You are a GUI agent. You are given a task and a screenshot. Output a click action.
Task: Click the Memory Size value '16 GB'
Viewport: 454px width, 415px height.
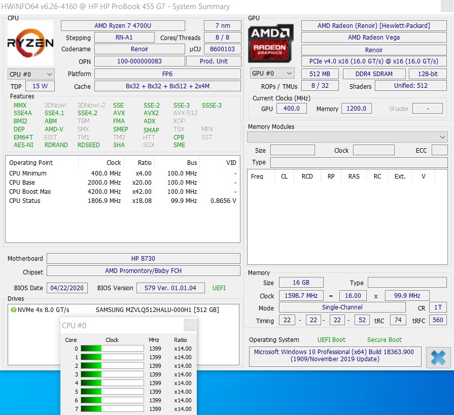(x=301, y=283)
